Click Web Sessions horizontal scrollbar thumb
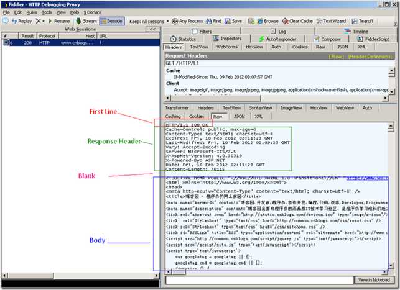Viewport: 400px width, 290px height. pos(30,276)
